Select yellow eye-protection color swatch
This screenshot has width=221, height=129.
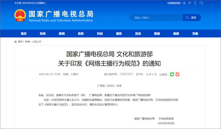pyautogui.click(x=121, y=74)
